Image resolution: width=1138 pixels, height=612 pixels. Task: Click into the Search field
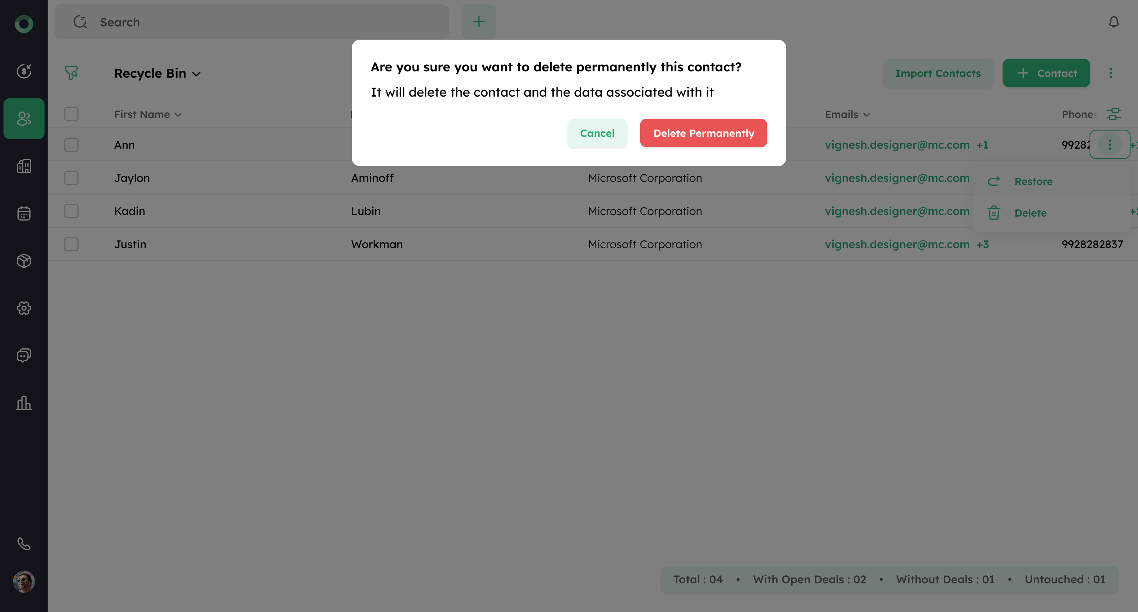click(265, 22)
